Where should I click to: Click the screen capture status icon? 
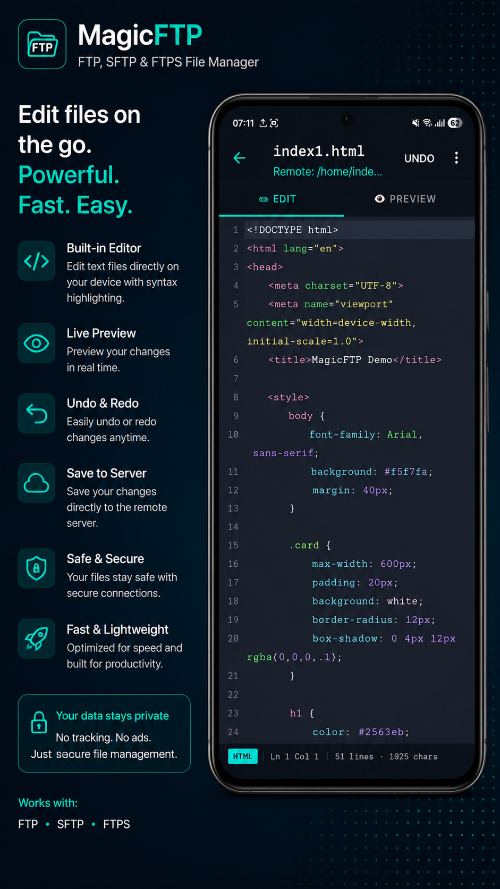[274, 123]
